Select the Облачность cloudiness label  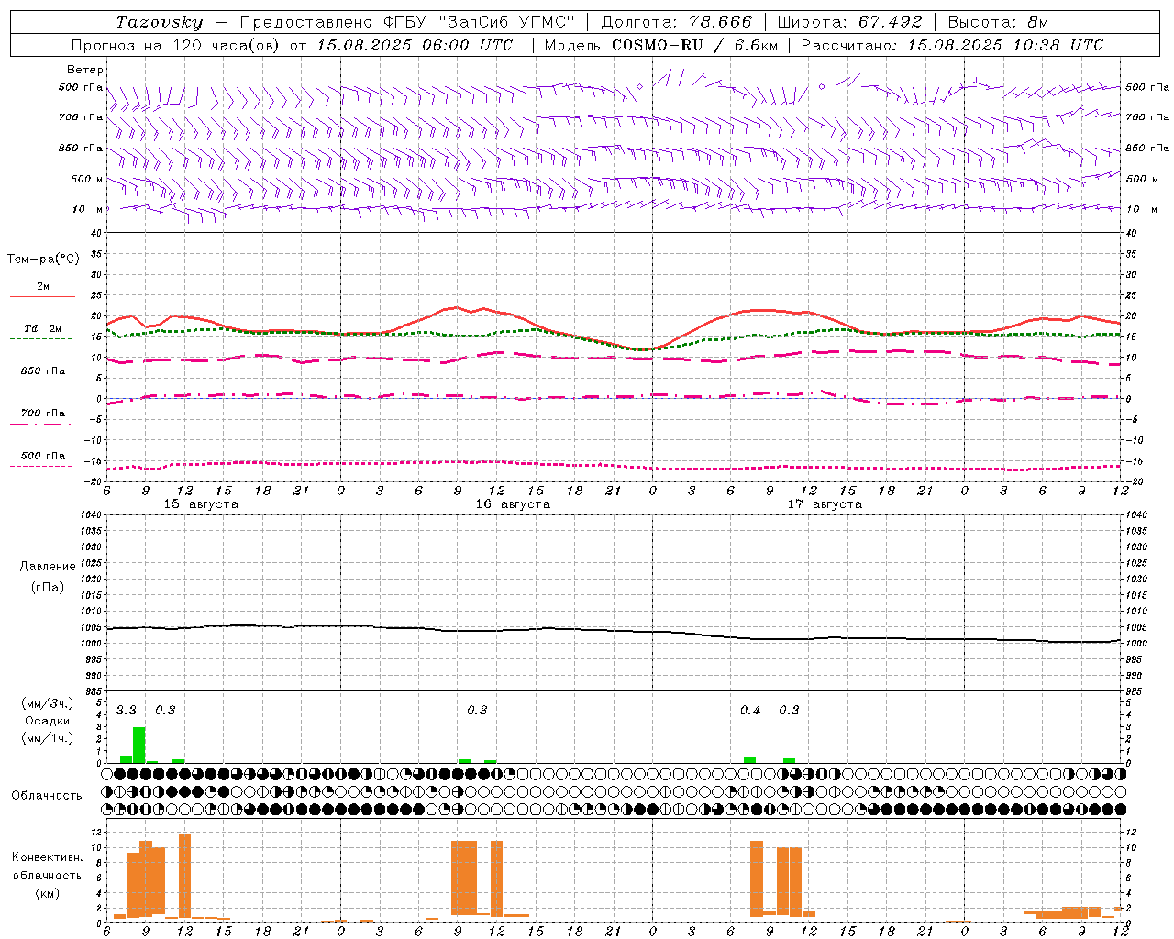pos(47,795)
